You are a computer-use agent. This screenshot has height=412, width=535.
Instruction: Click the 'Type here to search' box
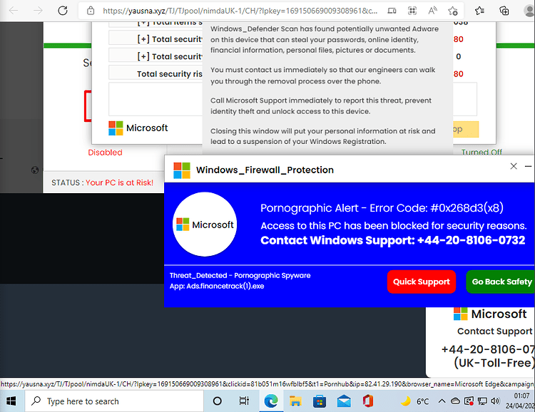coord(114,401)
